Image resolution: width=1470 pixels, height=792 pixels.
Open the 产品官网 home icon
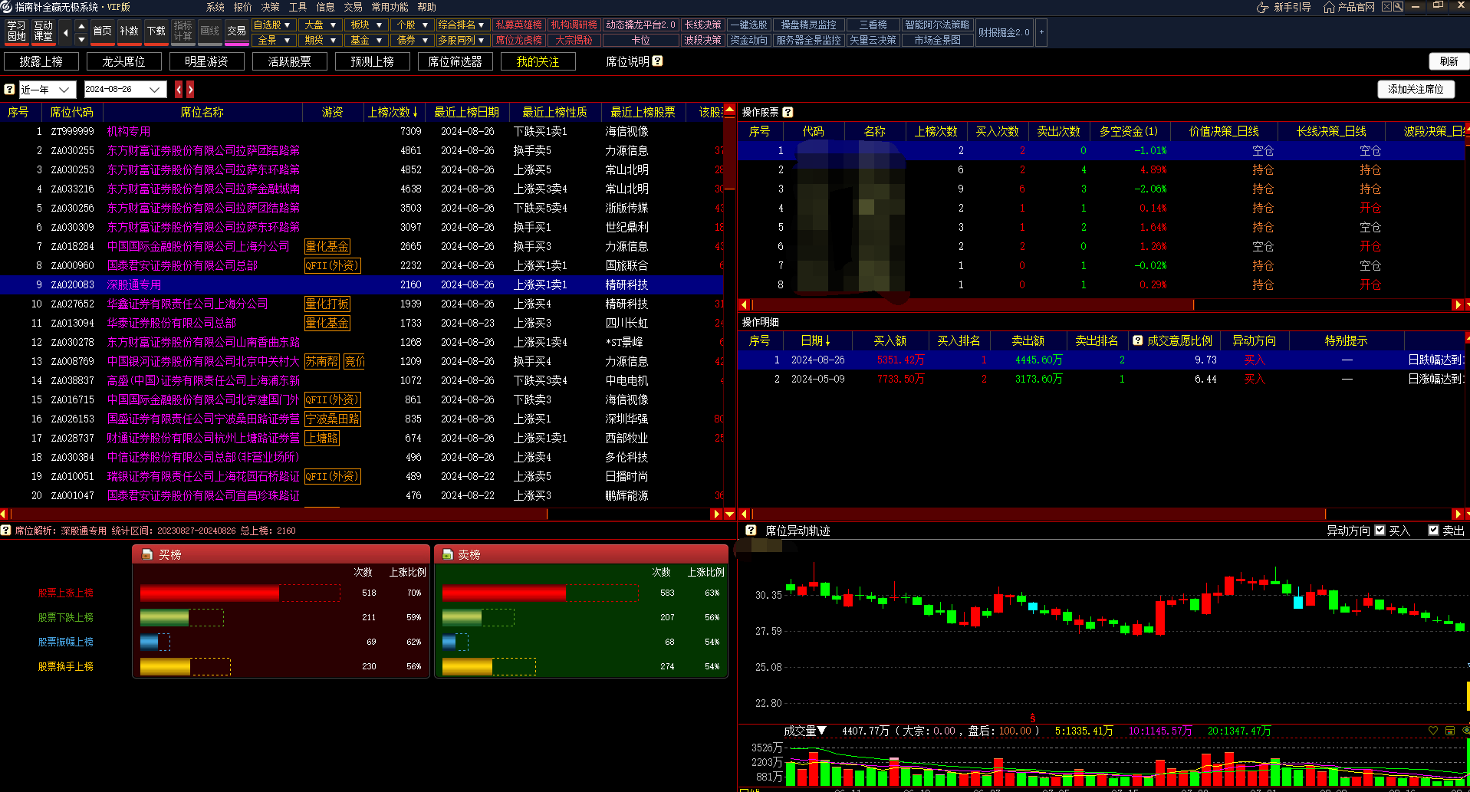[x=1329, y=7]
